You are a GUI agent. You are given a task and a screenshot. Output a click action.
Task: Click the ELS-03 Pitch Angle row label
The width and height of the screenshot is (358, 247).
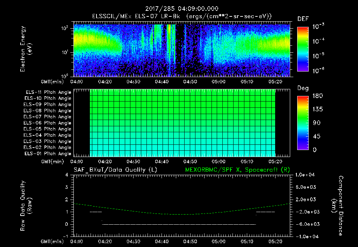pos(48,142)
